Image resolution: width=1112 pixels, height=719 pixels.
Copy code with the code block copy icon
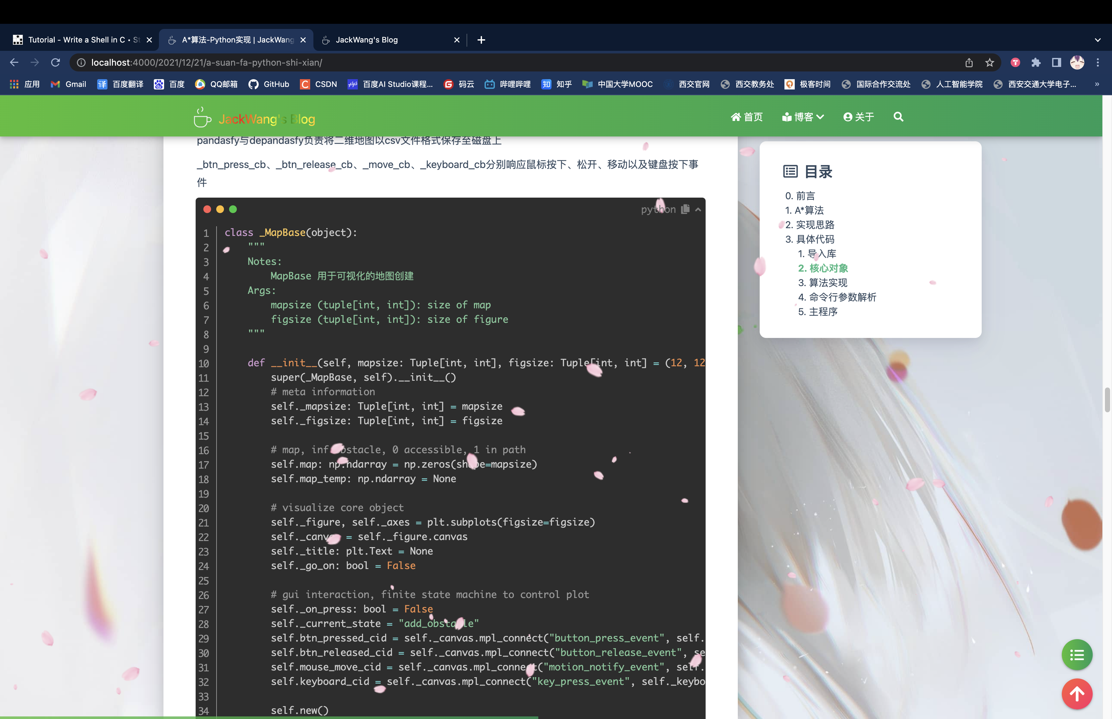pos(685,209)
